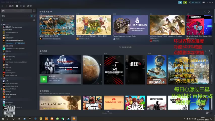Open the 商店 store tab
215x121 pixels.
tap(11, 6)
